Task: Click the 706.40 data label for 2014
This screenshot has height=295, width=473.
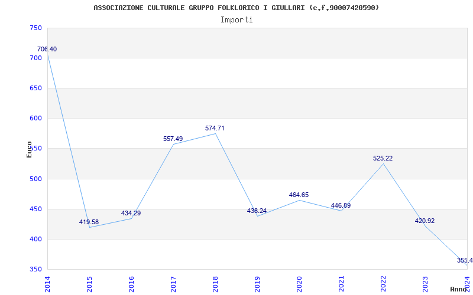Action: click(47, 49)
